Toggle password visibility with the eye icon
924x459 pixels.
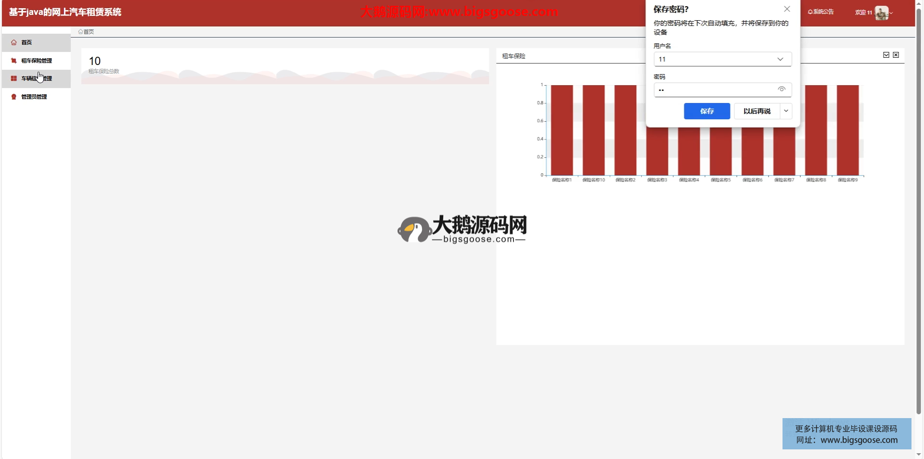782,89
